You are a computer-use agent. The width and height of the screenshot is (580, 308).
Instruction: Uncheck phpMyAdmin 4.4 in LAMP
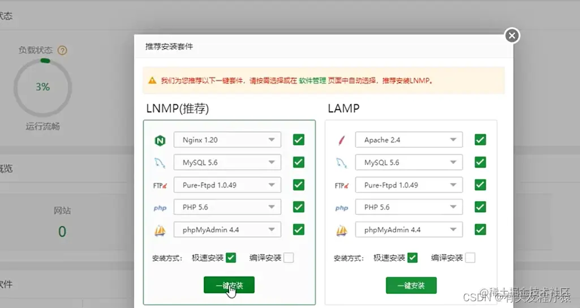coord(480,229)
